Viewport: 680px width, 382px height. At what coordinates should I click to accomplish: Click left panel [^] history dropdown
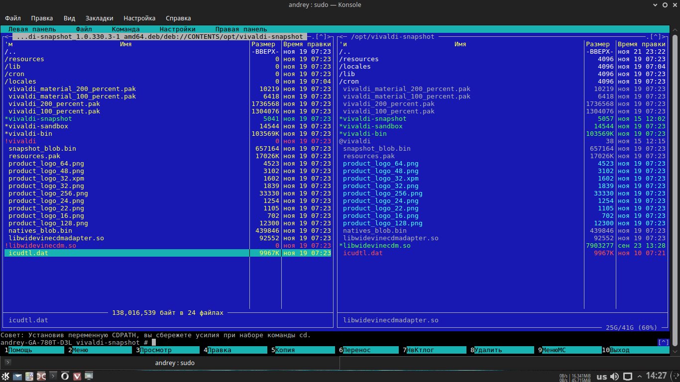[x=322, y=37]
